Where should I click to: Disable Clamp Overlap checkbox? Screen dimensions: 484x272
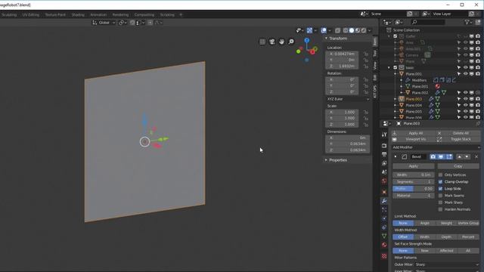(440, 181)
